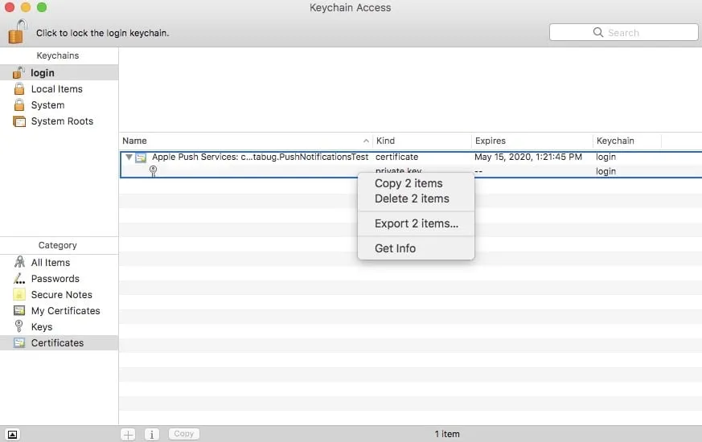This screenshot has width=702, height=442.
Task: Choose Export 2 items… from context menu
Action: click(416, 223)
